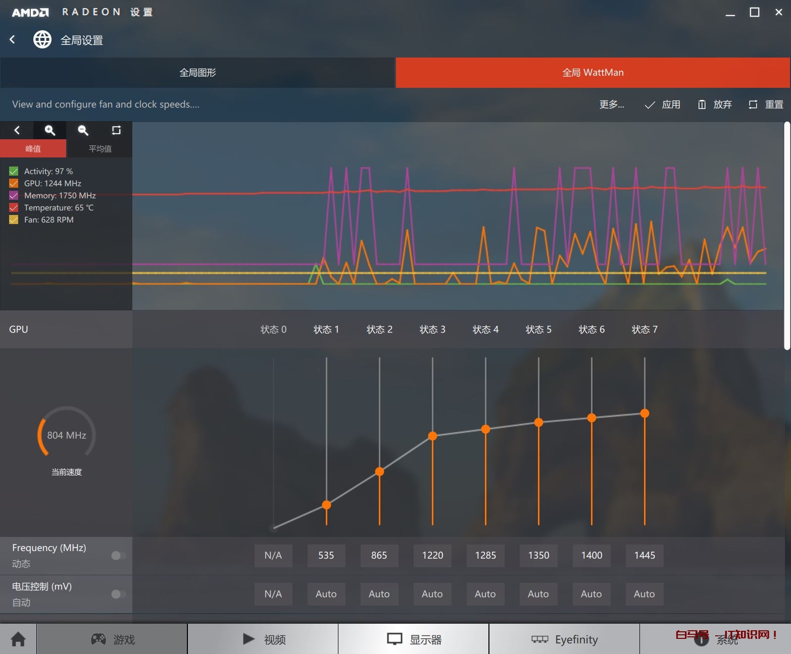Disable the Fan RPM graph checkbox
Viewport: 791px width, 654px height.
point(14,220)
